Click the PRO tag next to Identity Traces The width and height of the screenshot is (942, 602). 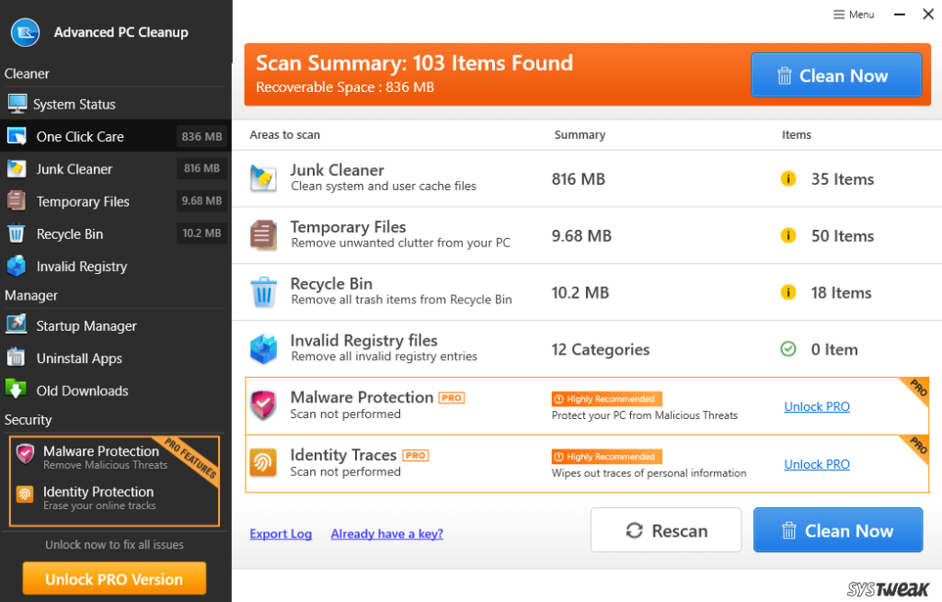[x=415, y=456]
